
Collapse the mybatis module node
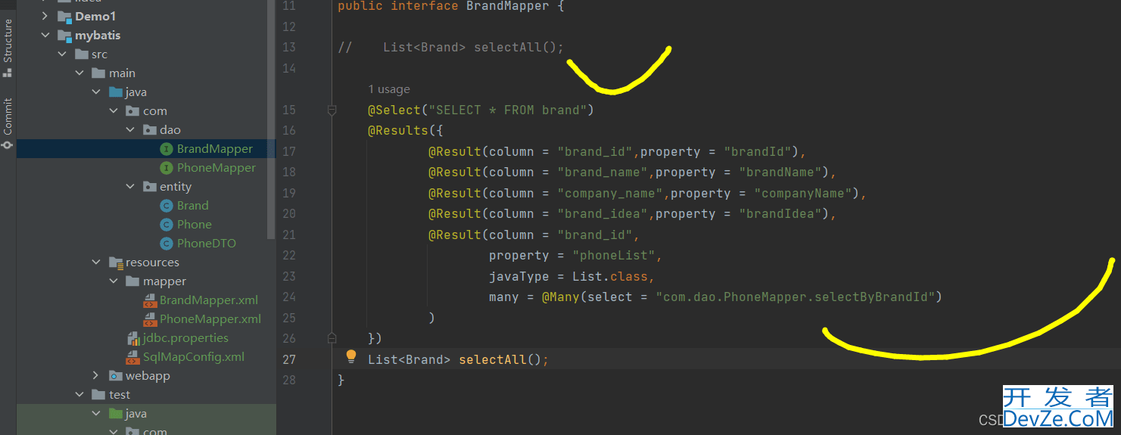[x=45, y=36]
